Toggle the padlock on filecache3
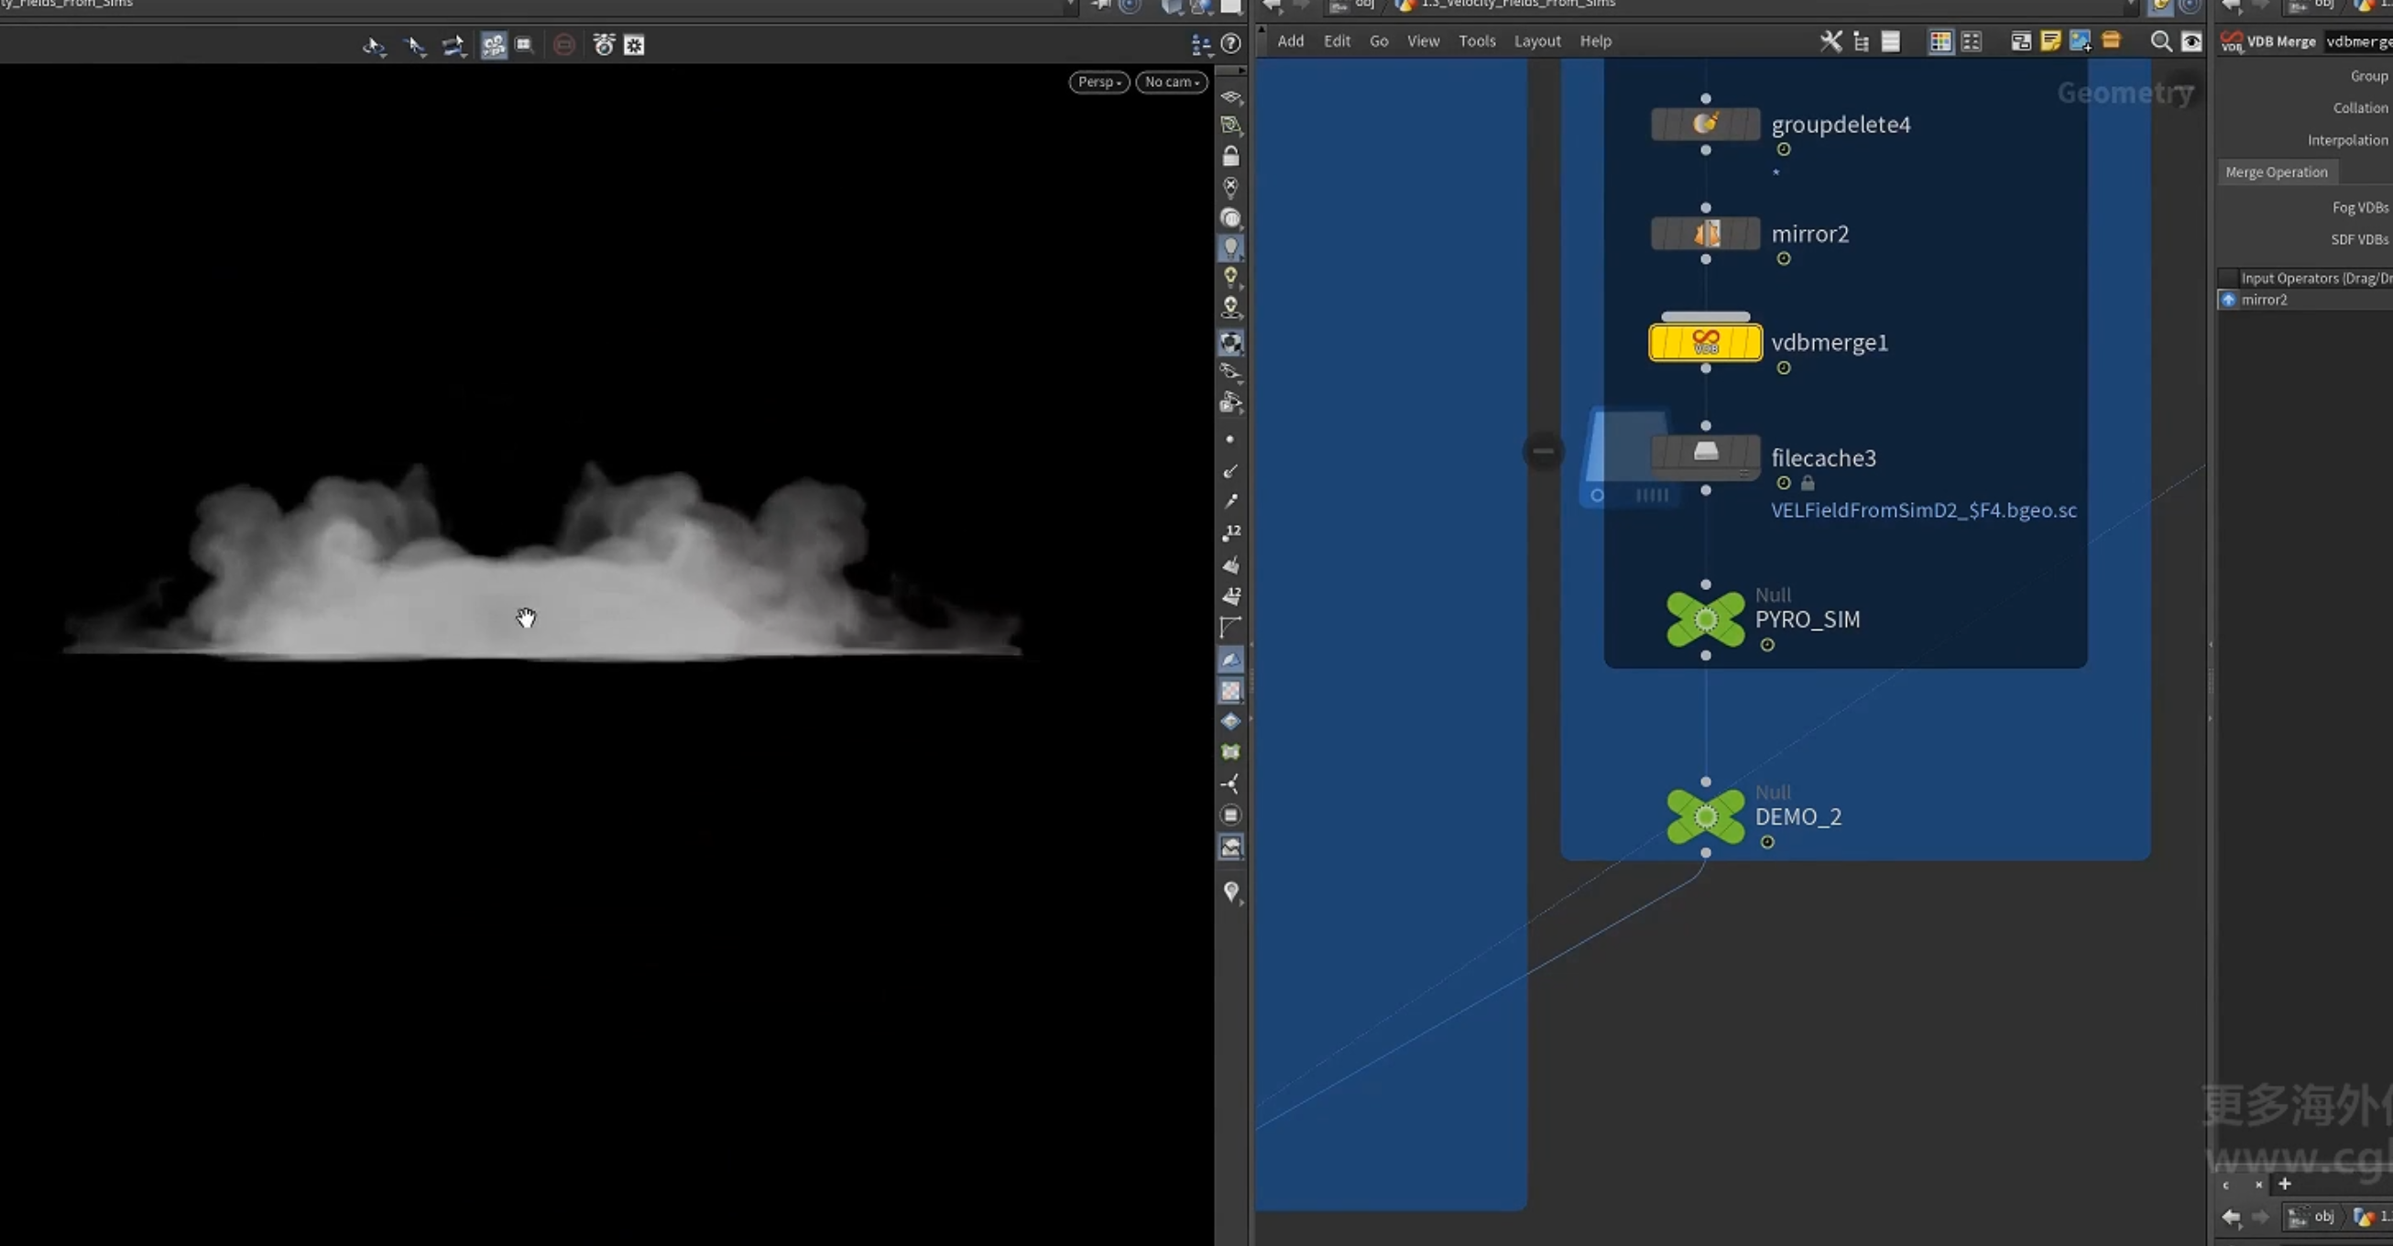The image size is (2393, 1246). 1808,483
